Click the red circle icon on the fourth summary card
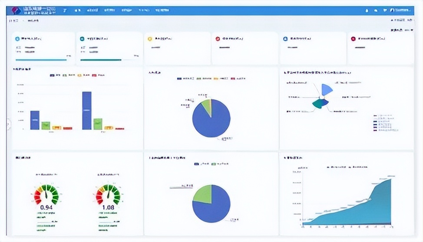 point(218,39)
